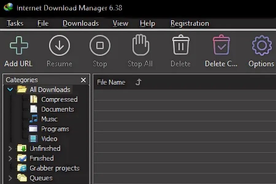Expand the Queues category

tap(10, 178)
